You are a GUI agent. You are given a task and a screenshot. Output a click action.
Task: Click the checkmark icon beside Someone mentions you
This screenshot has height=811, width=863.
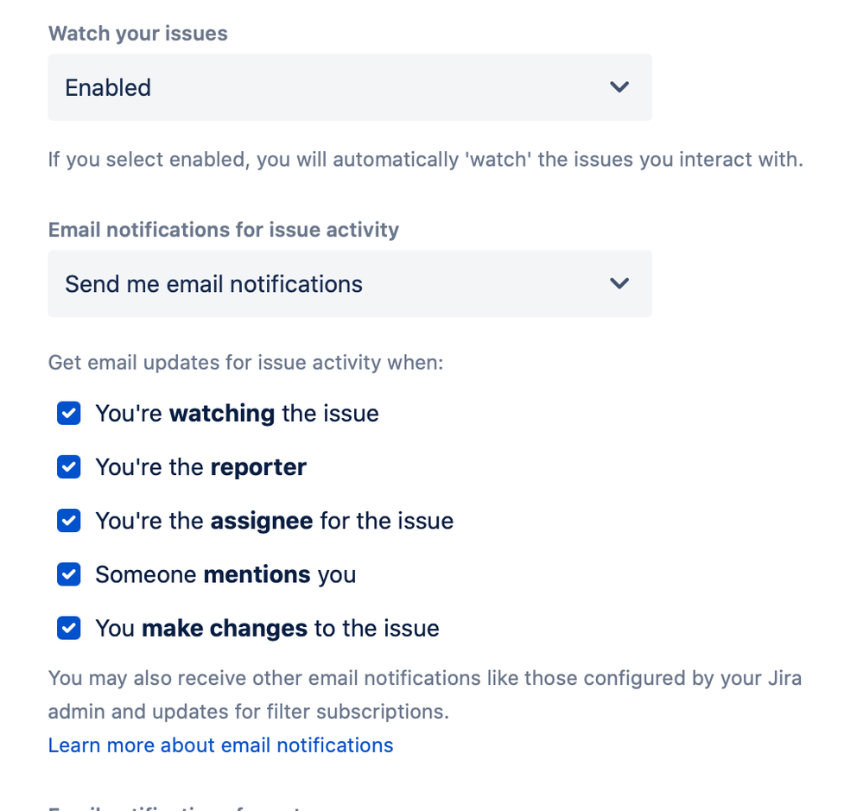pos(68,574)
